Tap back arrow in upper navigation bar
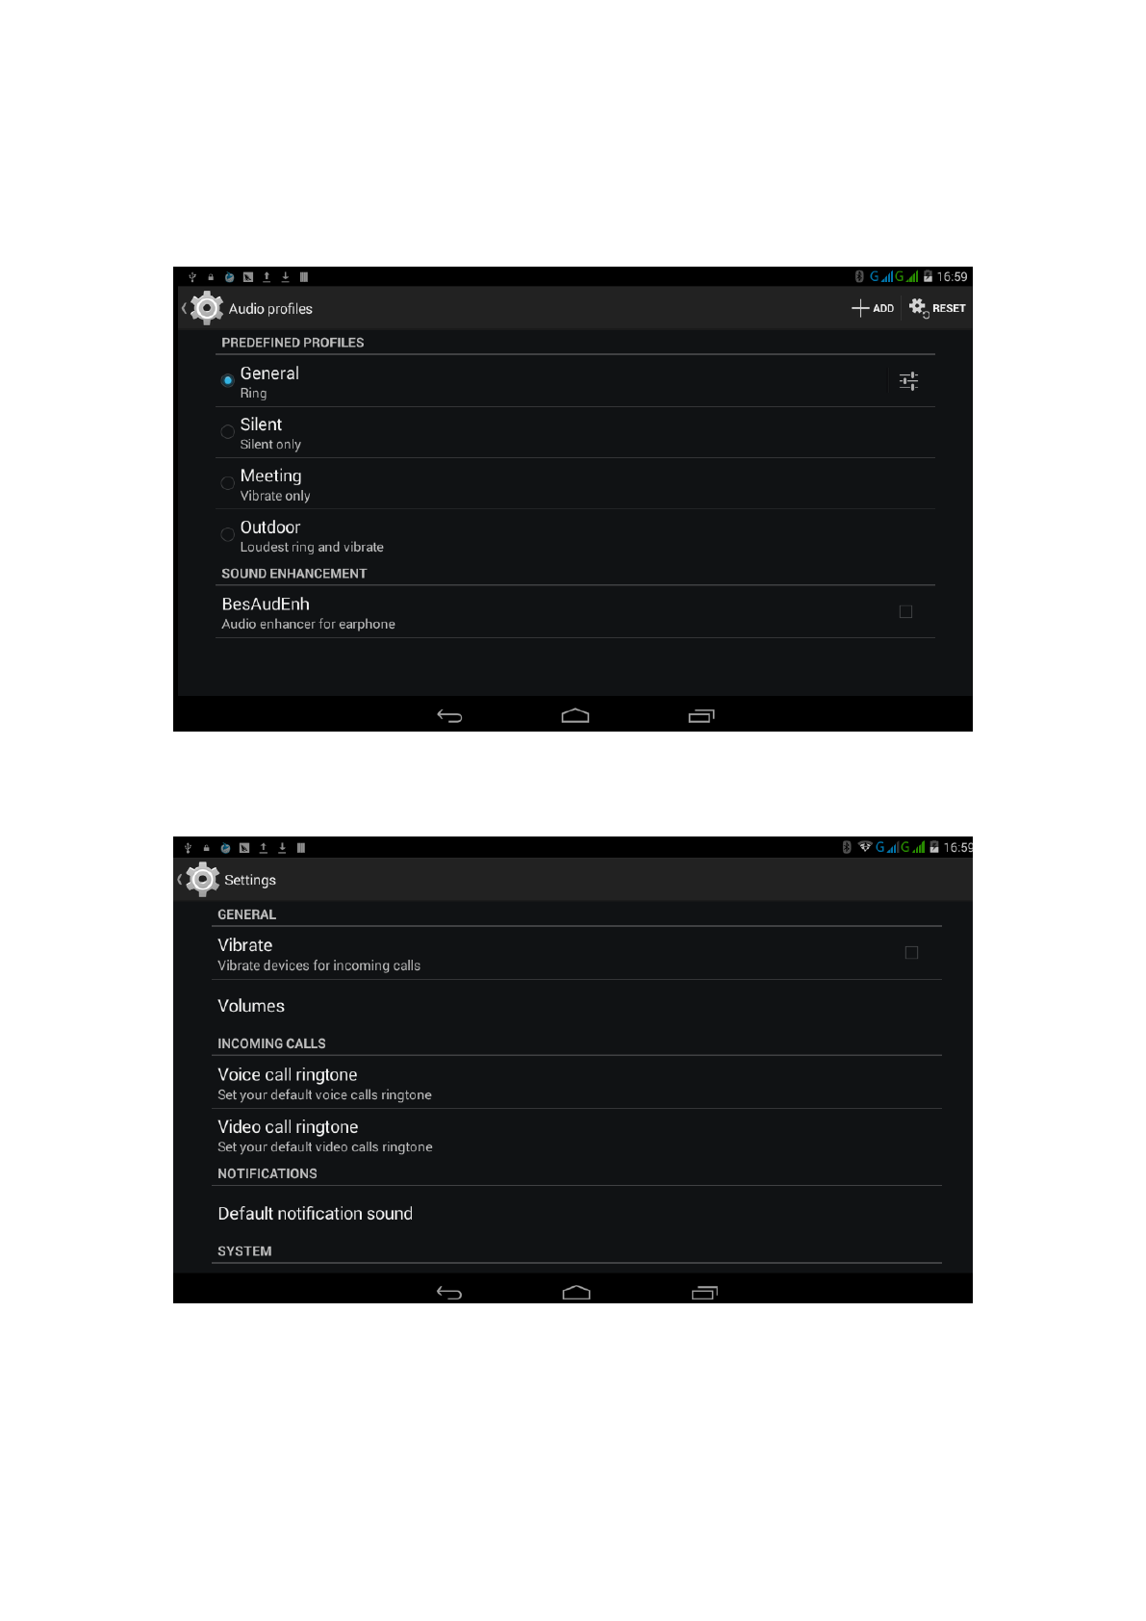The height and width of the screenshot is (1621, 1146). coord(449,715)
